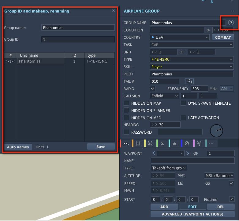This screenshot has width=239, height=221.
Task: Open the Waypoint properties tab icon
Action: point(174,143)
